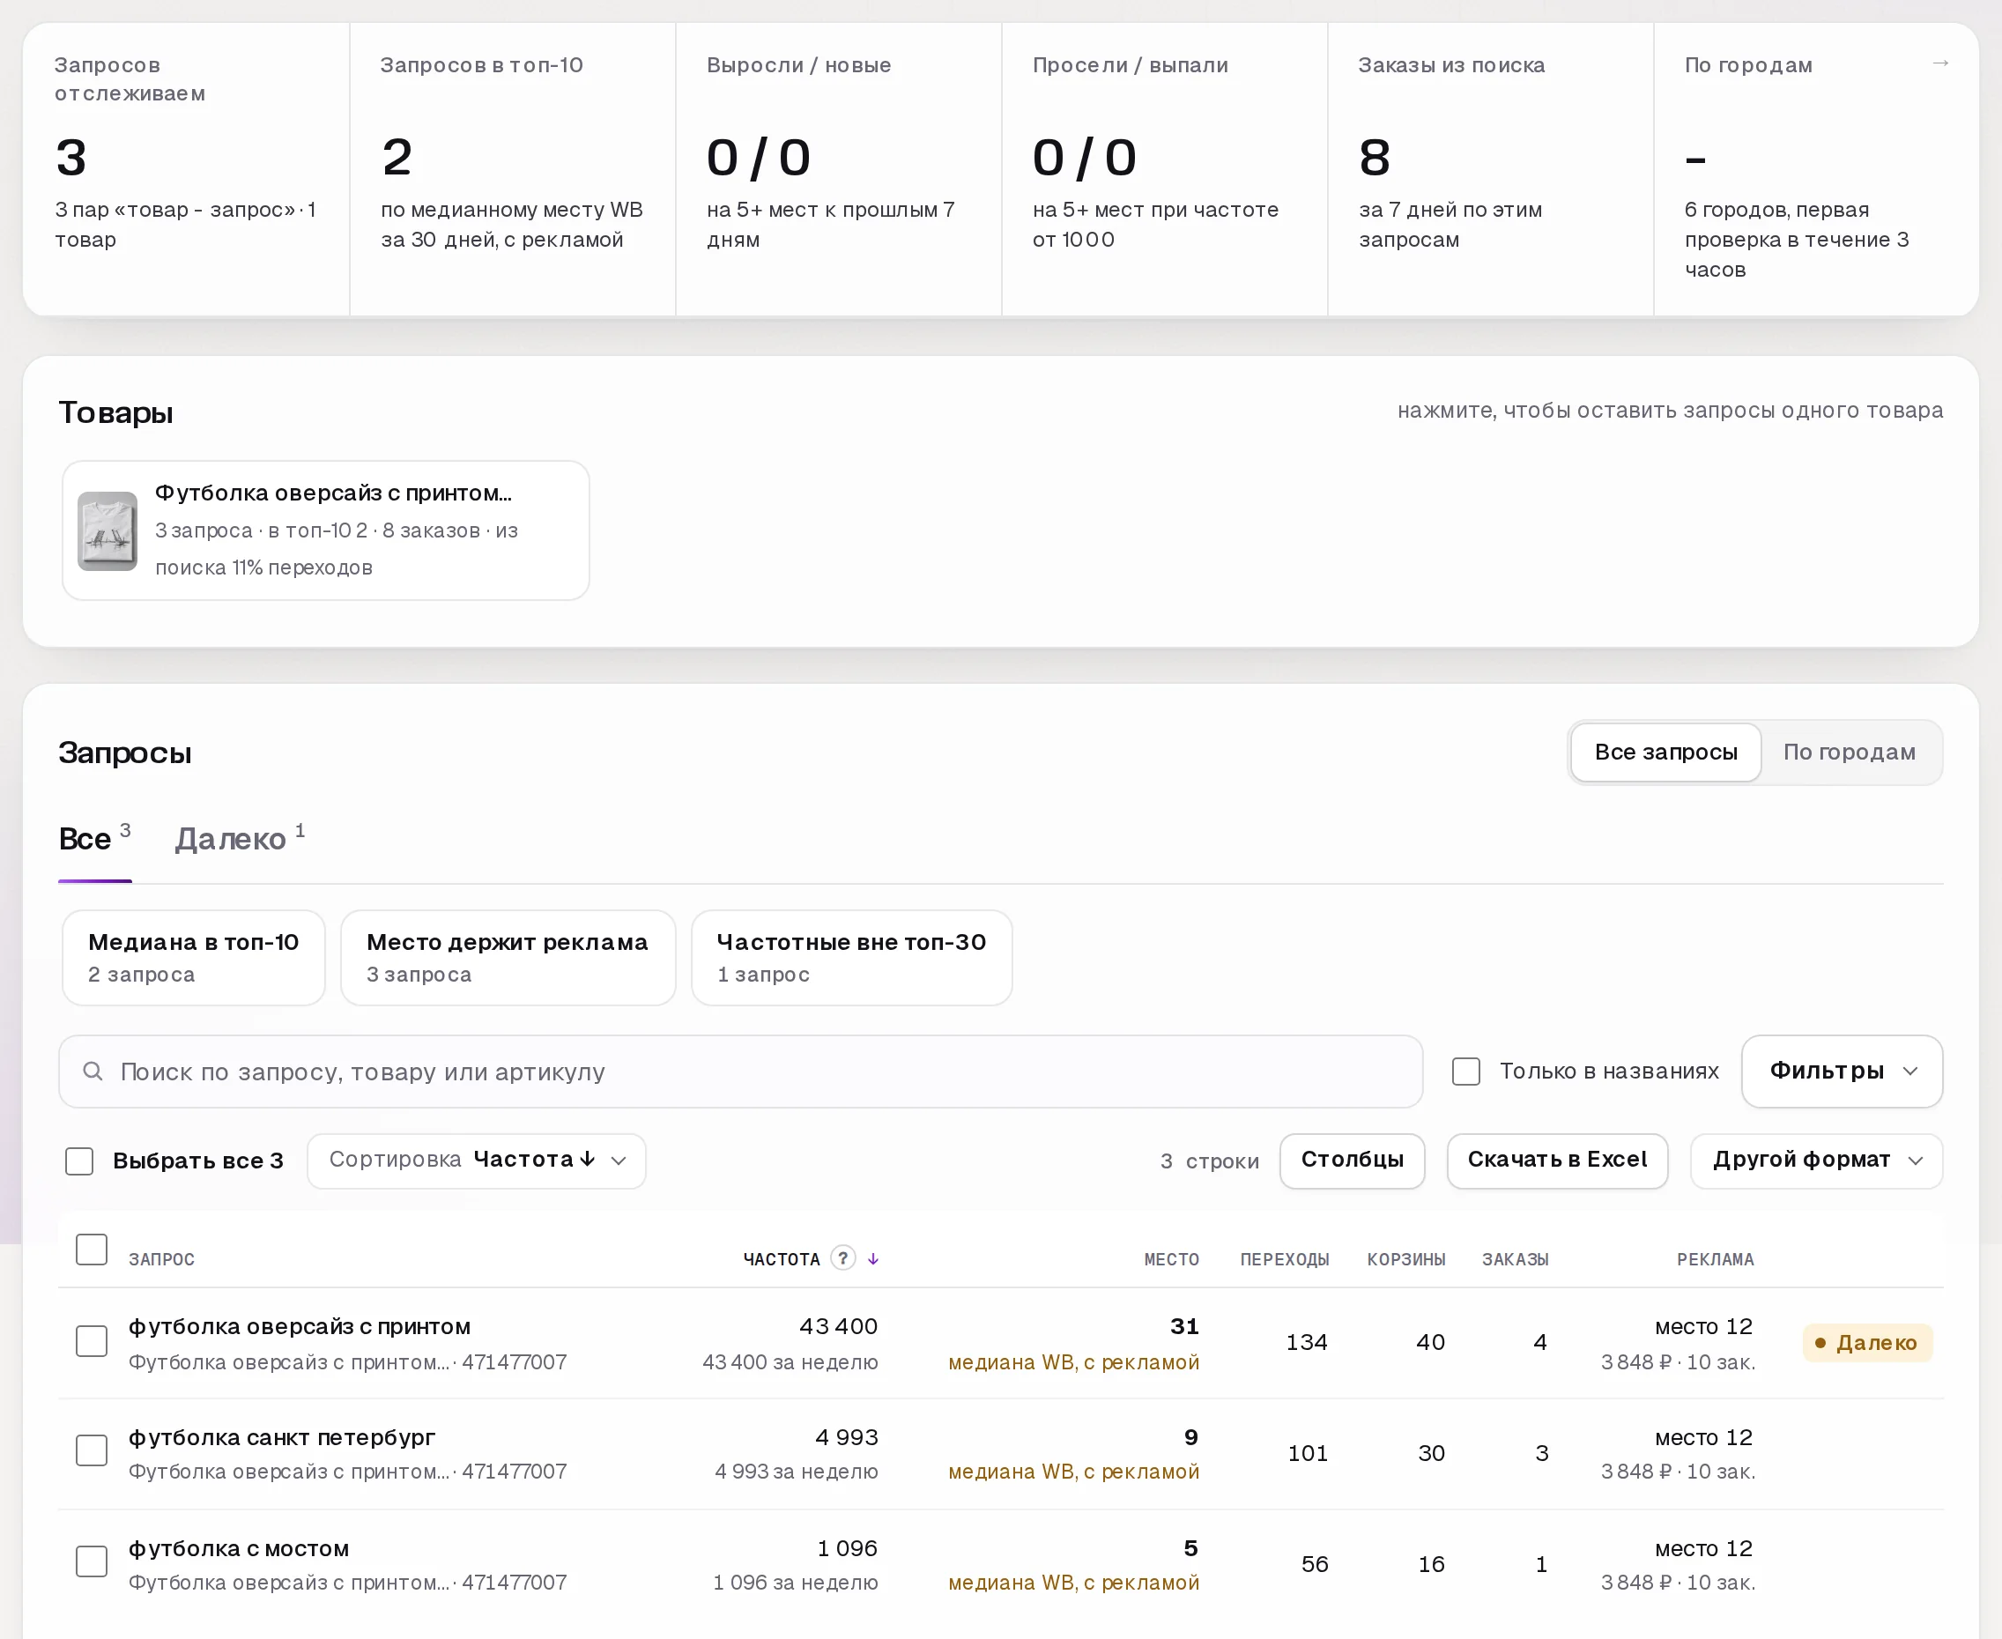Open the t-shirt product thumbnail

pyautogui.click(x=108, y=530)
